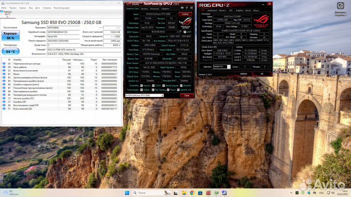351x197 pixels.
Task: Click status dot for attribute C7 row
Action: pyautogui.click(x=4, y=102)
